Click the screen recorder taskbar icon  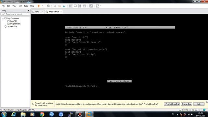click(80, 114)
